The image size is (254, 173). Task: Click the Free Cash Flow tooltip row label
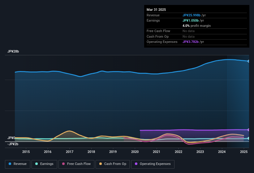point(158,31)
